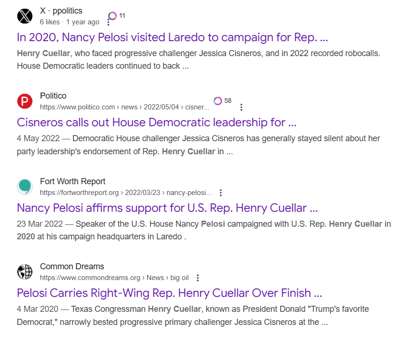416x338 pixels.
Task: Open 'Nancy Pelosi affirms support' headline
Action: pyautogui.click(x=167, y=208)
